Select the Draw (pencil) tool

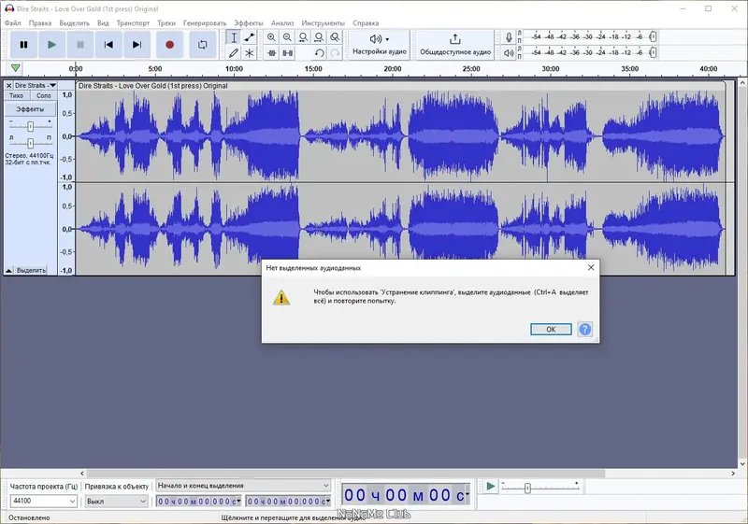point(233,53)
